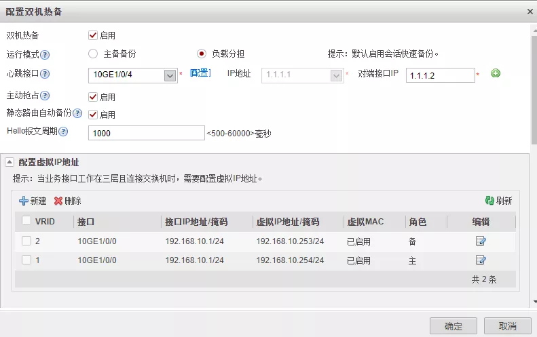This screenshot has width=537, height=337.
Task: Click the 新建 button
Action: [x=33, y=201]
